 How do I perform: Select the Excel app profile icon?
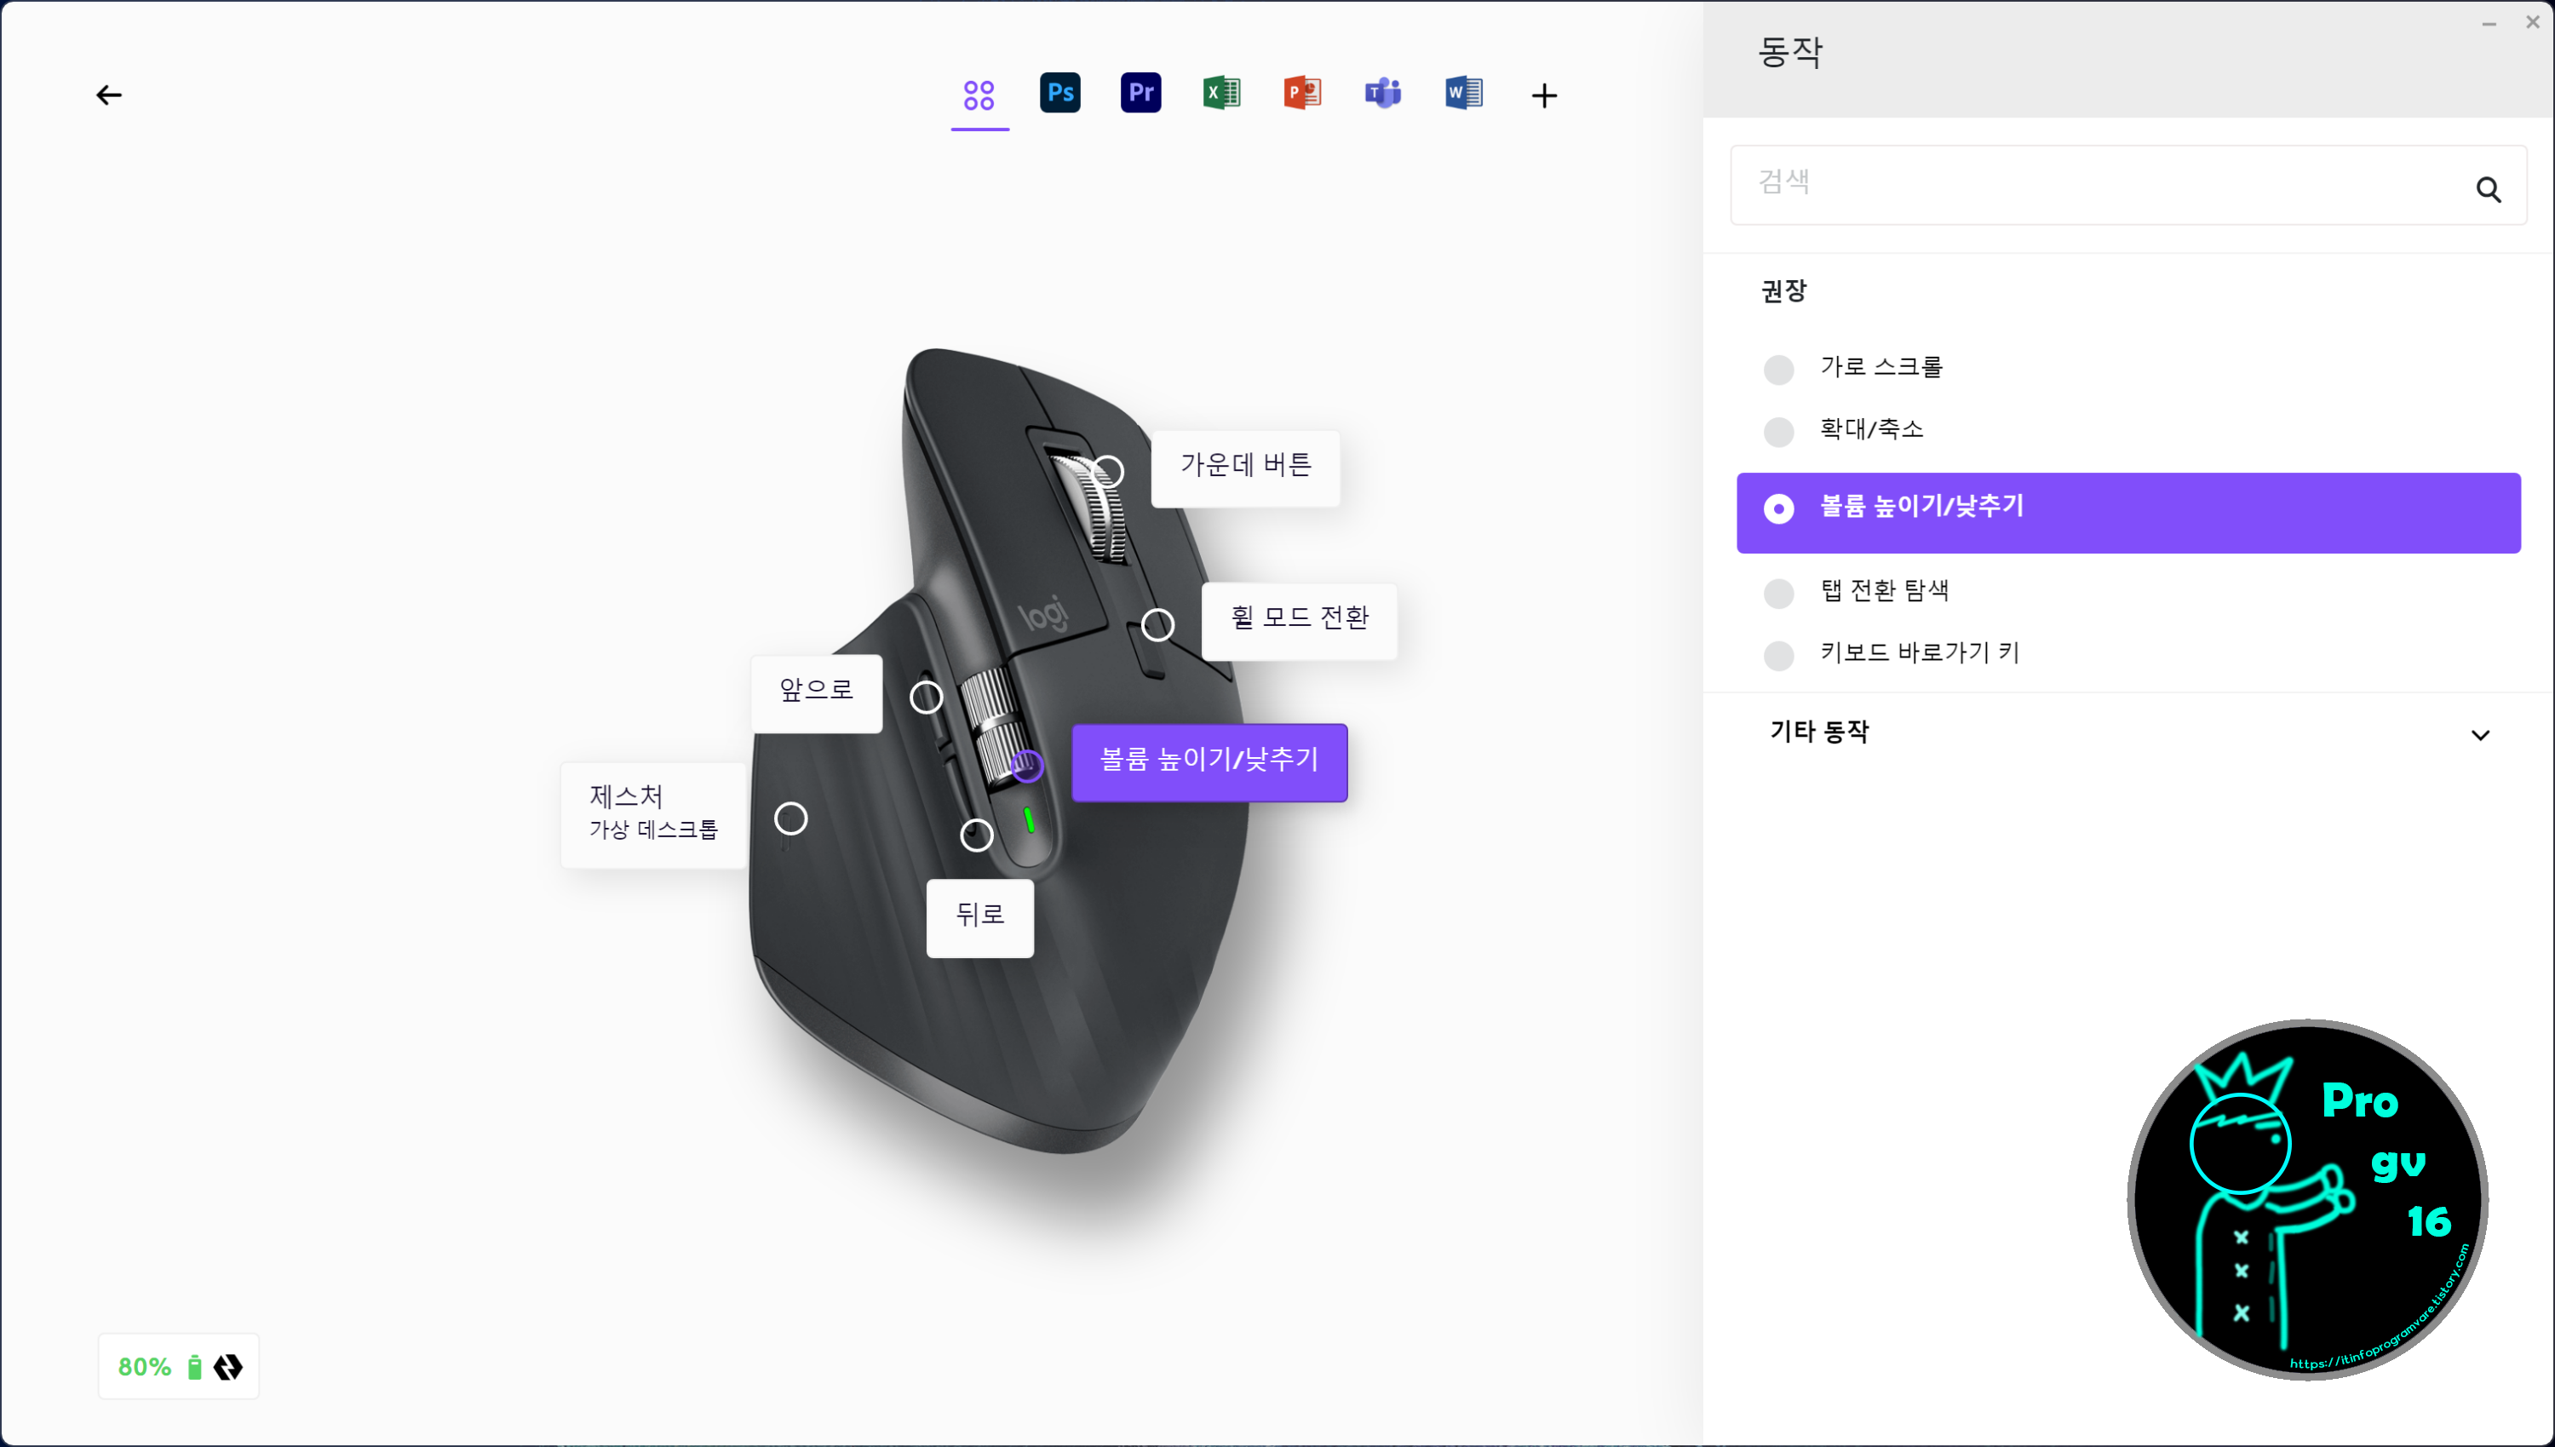point(1221,94)
